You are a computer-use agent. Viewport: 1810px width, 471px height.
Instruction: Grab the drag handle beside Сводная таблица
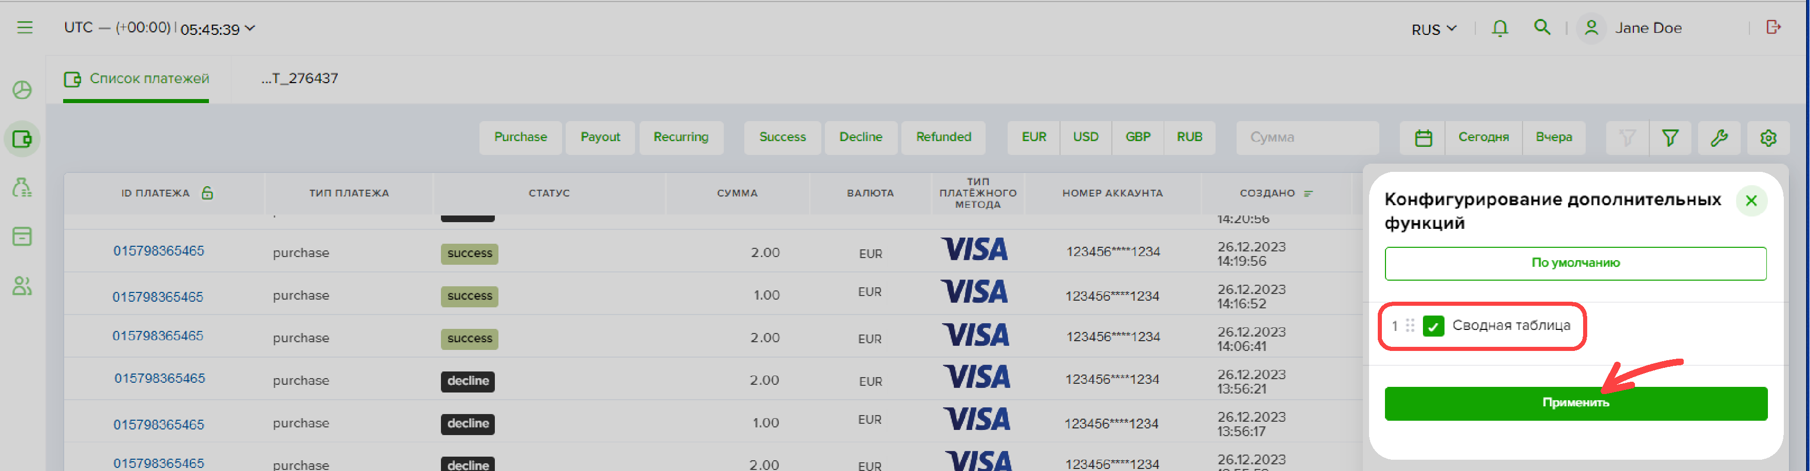click(x=1410, y=326)
